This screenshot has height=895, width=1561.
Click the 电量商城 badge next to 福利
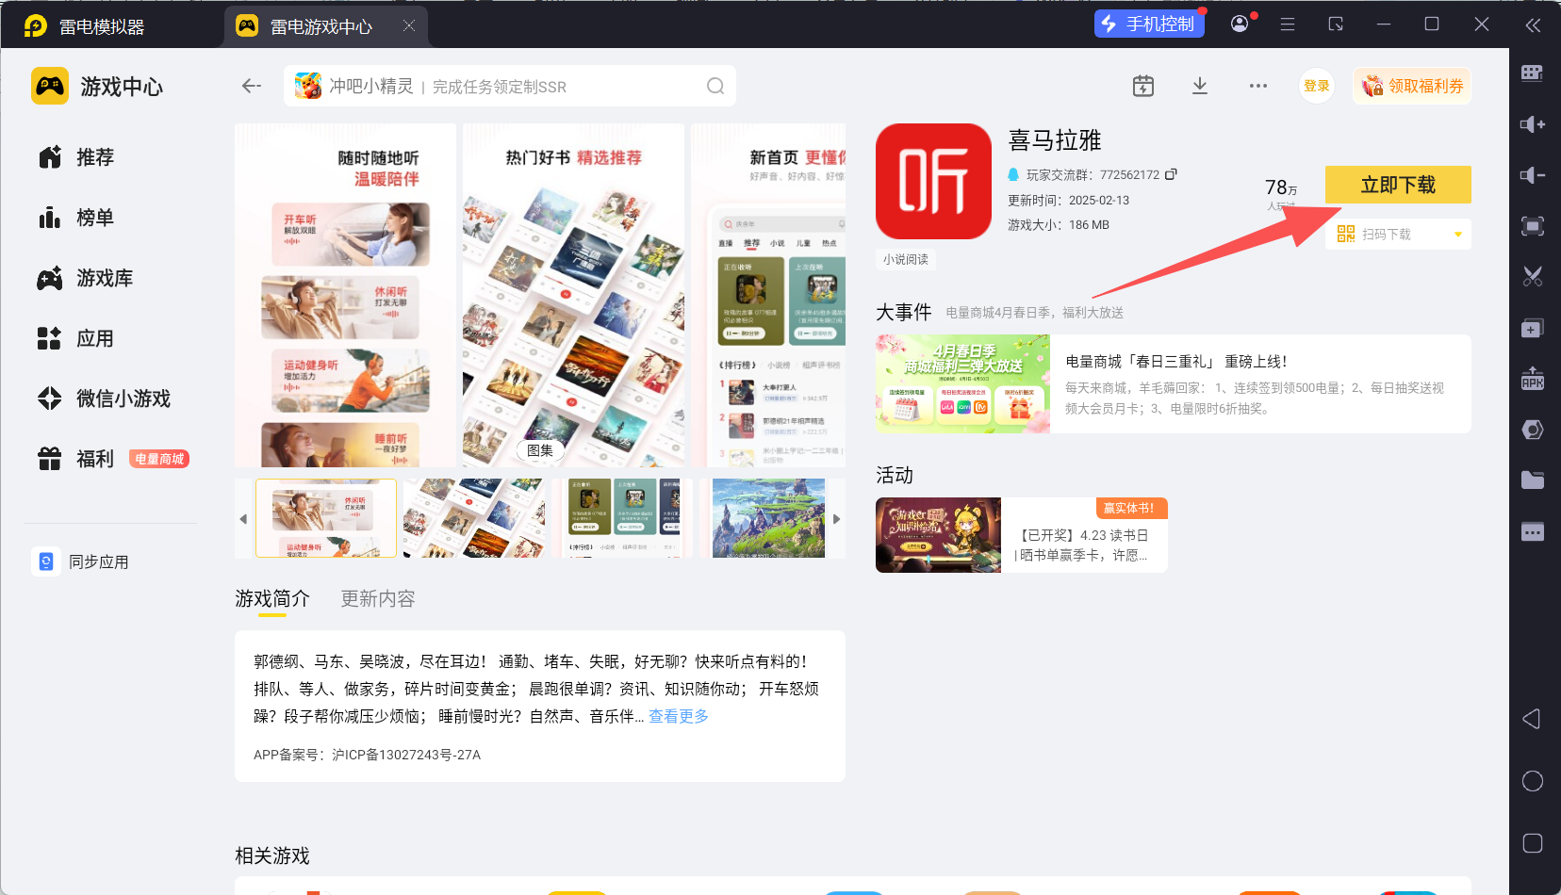click(159, 459)
